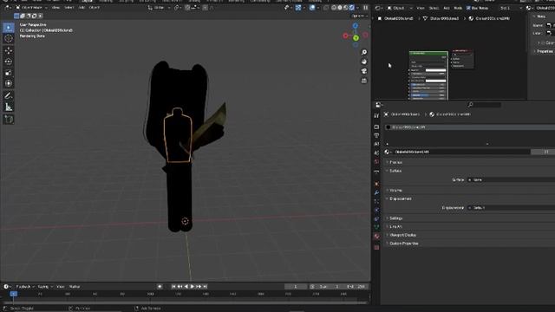Open the Physics properties tab icon
The width and height of the screenshot is (555, 312).
click(376, 210)
